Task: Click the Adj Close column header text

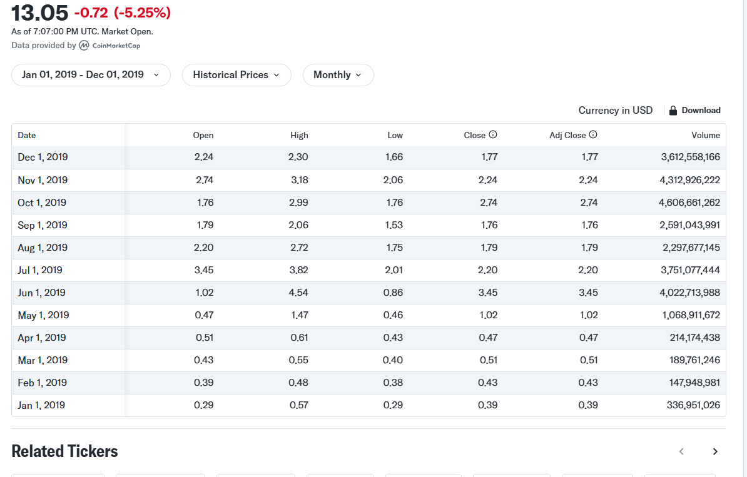Action: [567, 135]
